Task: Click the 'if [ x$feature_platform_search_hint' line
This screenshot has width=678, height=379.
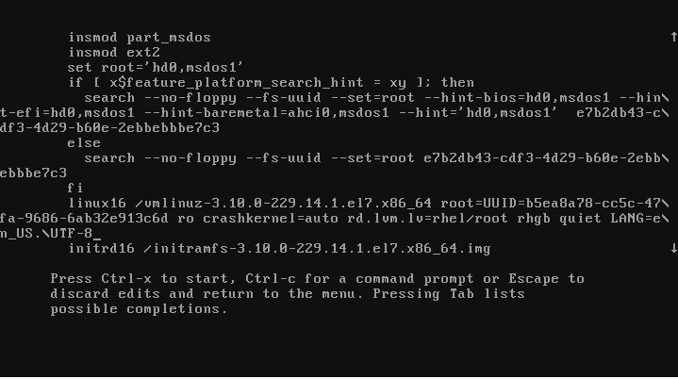Action: pyautogui.click(x=272, y=83)
